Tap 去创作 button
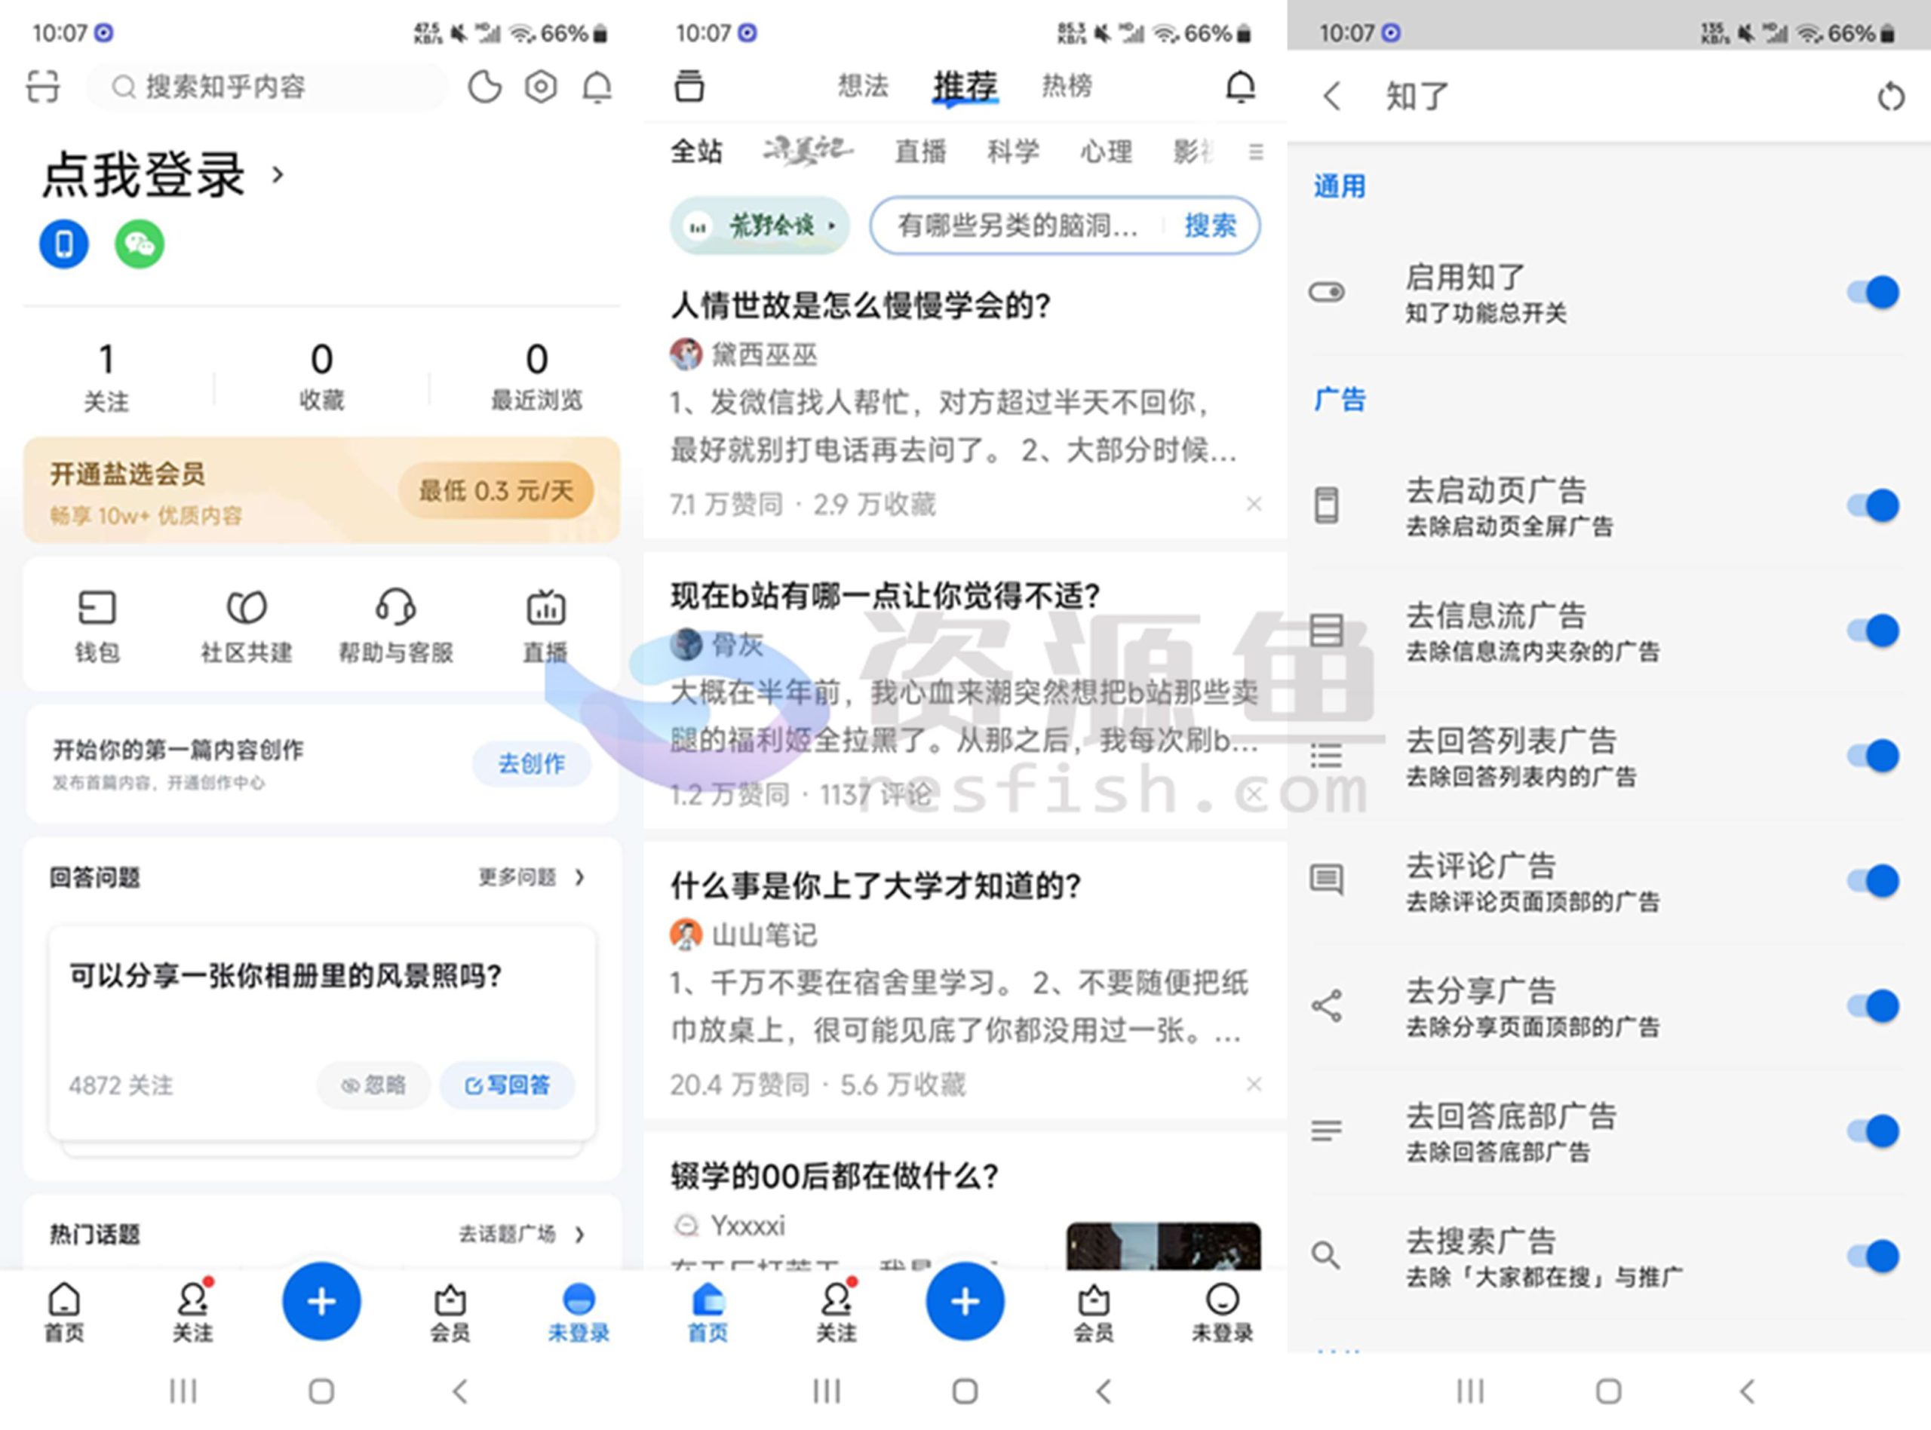 point(532,763)
